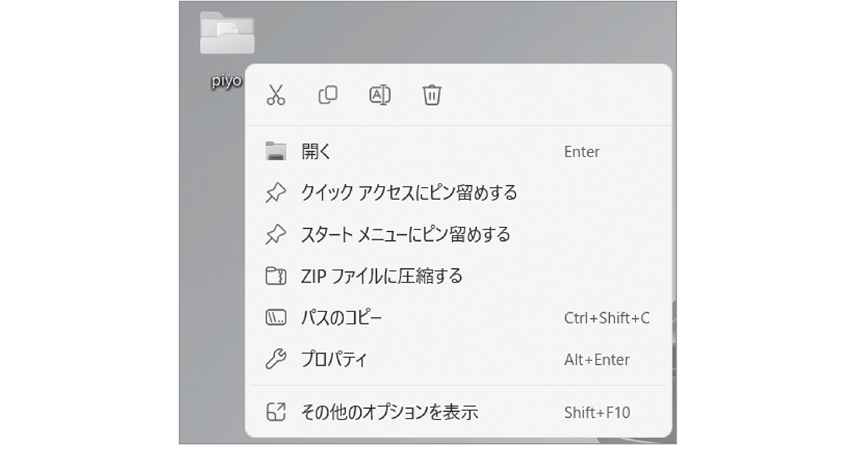Choose 開く from the context menu

coord(459,152)
